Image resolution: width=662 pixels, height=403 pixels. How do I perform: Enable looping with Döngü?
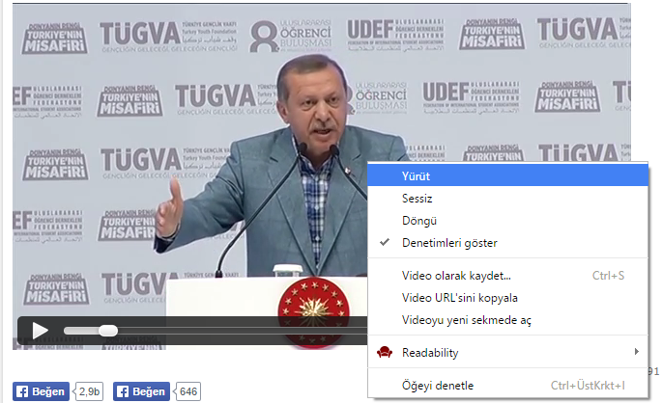(x=419, y=221)
